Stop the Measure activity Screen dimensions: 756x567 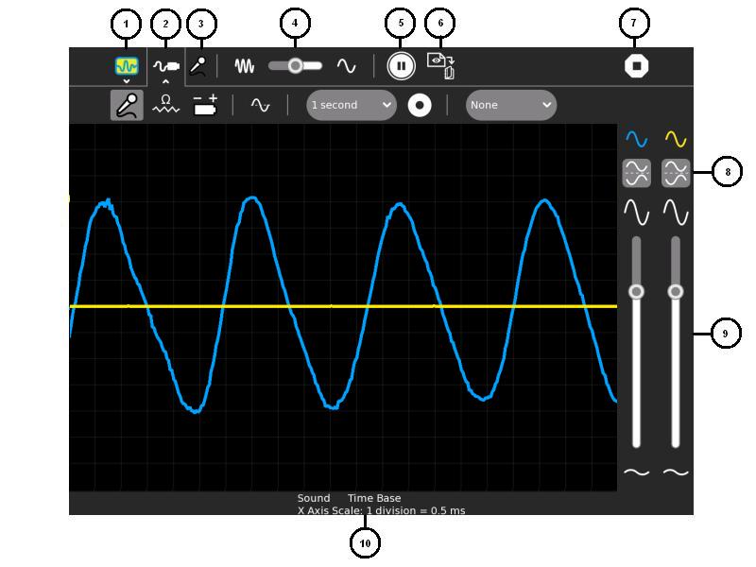[636, 66]
